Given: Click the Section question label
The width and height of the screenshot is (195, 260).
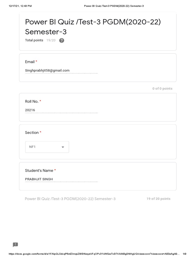Looking at the screenshot, I should click(x=32, y=133).
